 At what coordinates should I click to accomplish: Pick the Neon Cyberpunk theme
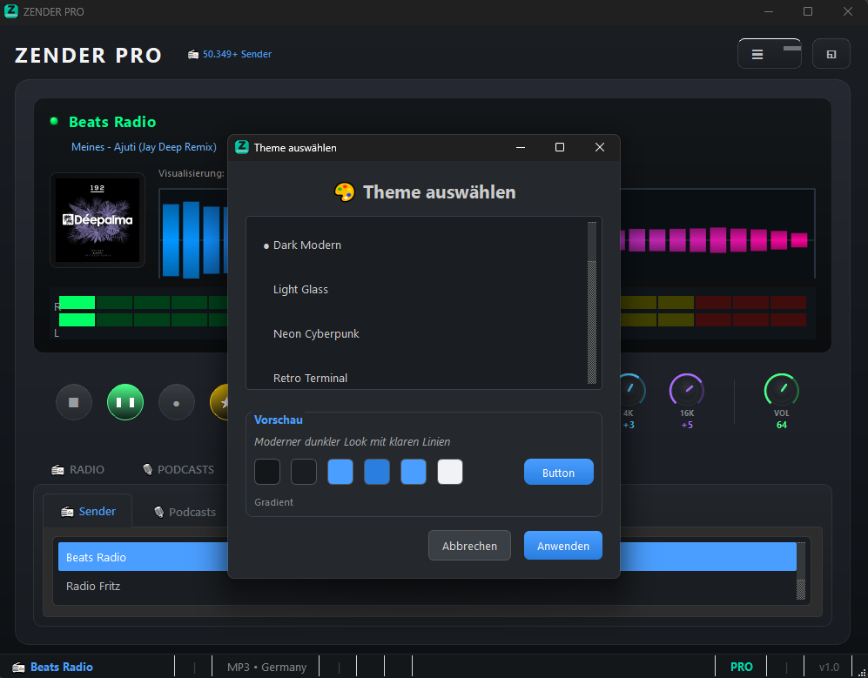pyautogui.click(x=316, y=334)
